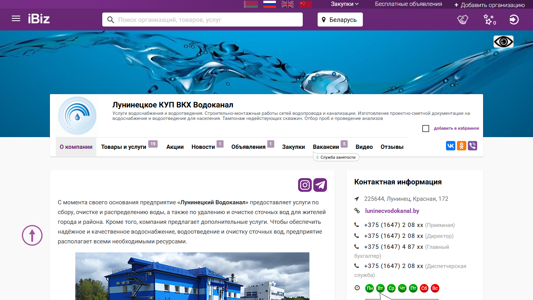
Task: Open the hamburger main menu
Action: 16,18
